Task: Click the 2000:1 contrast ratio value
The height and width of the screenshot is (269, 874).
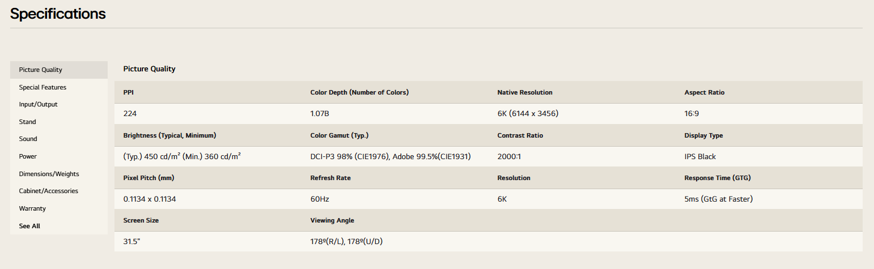Action: (509, 156)
